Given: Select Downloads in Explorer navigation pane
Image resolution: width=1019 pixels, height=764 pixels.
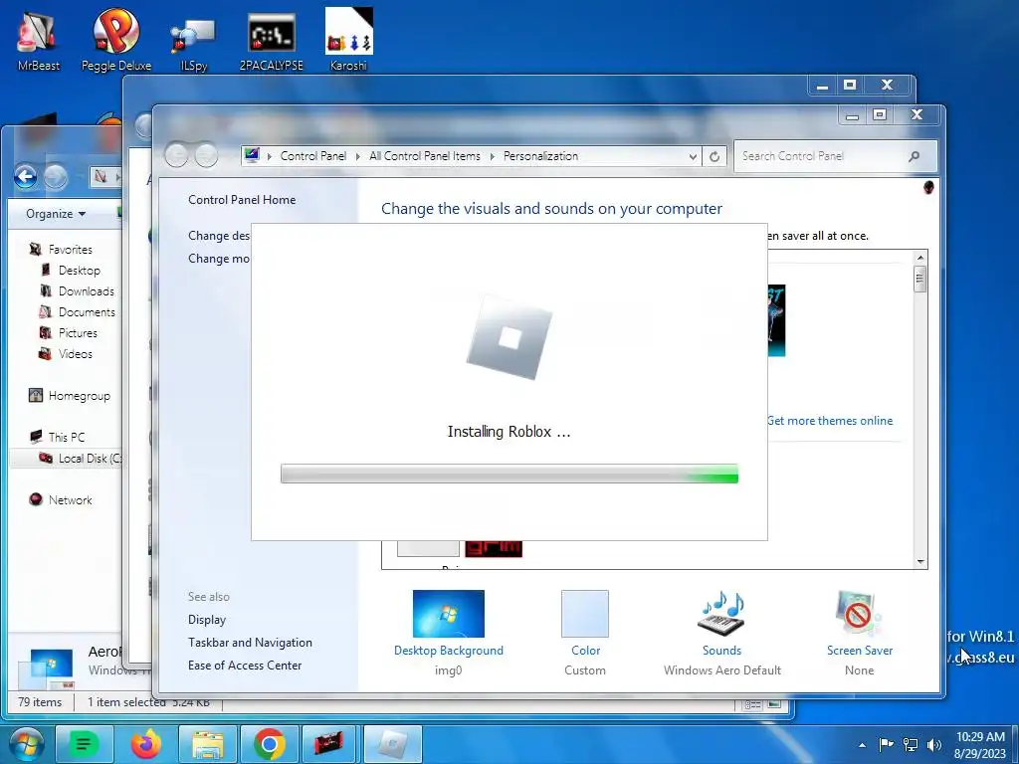Looking at the screenshot, I should [x=86, y=291].
